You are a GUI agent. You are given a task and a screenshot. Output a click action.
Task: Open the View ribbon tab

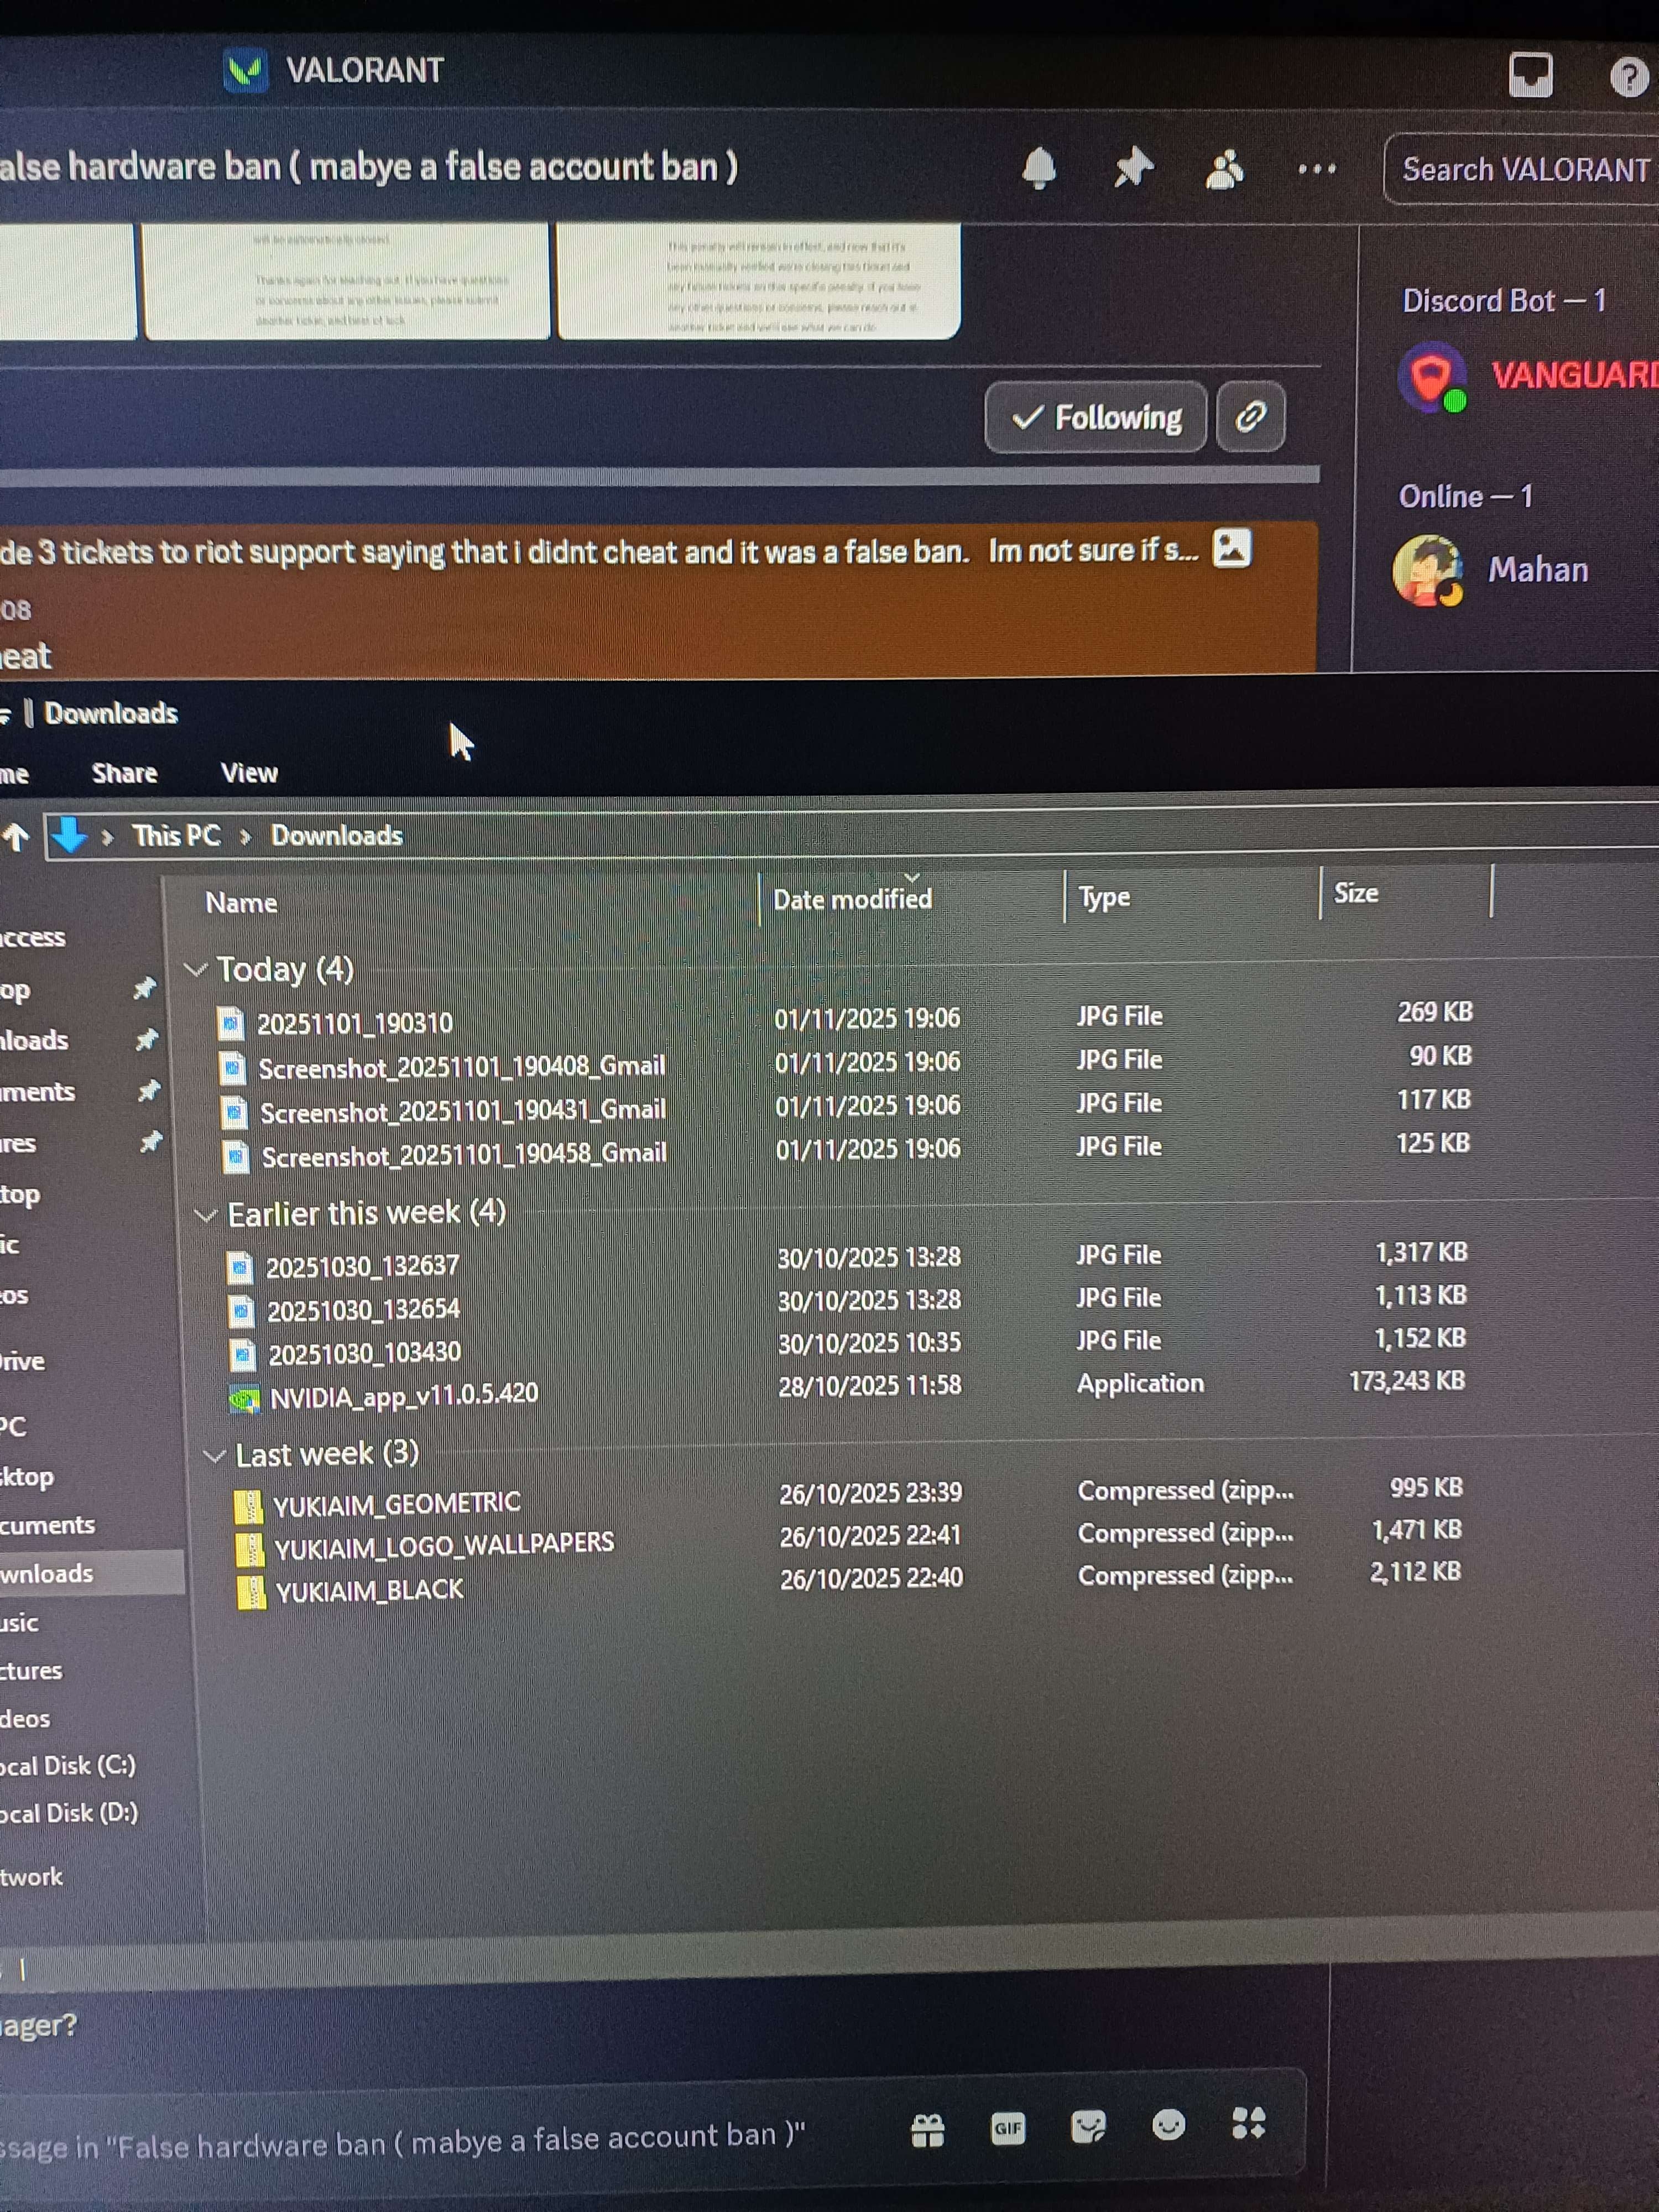click(249, 773)
